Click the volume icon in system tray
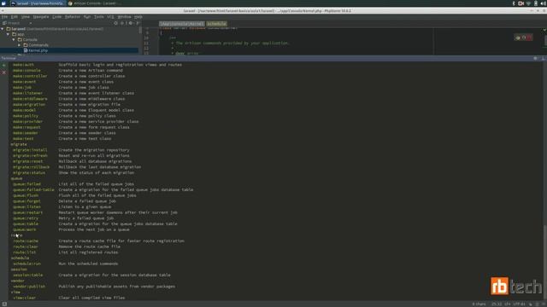 click(544, 3)
